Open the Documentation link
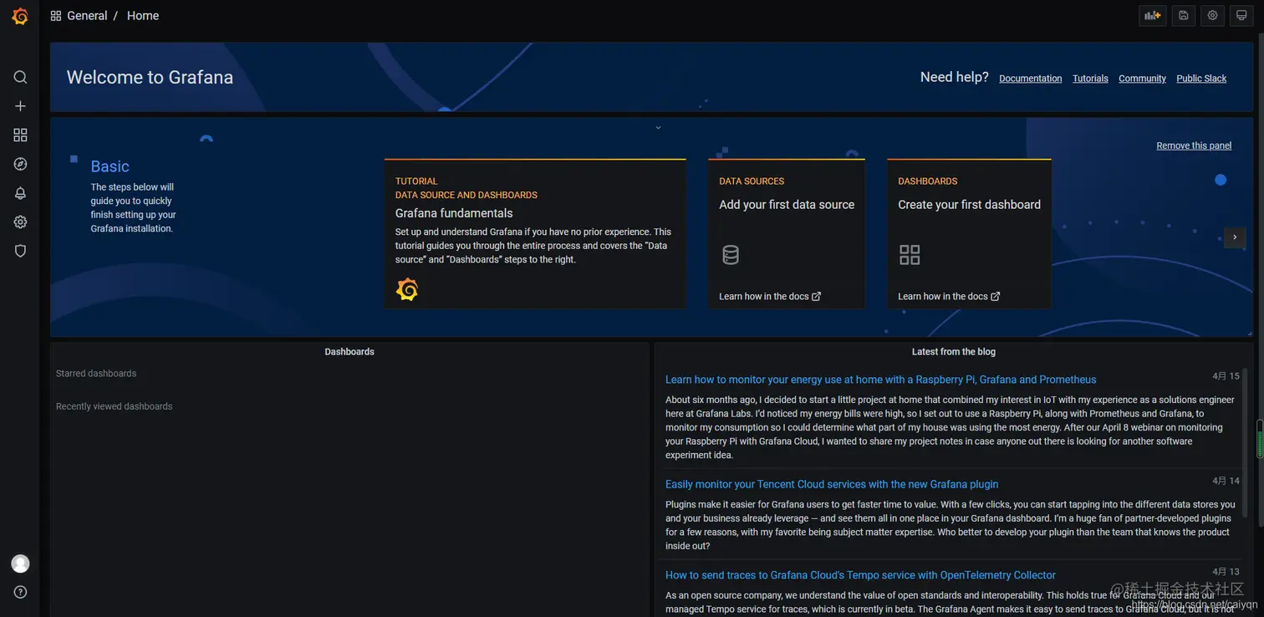Screen dimensions: 1264x617 1031,79
